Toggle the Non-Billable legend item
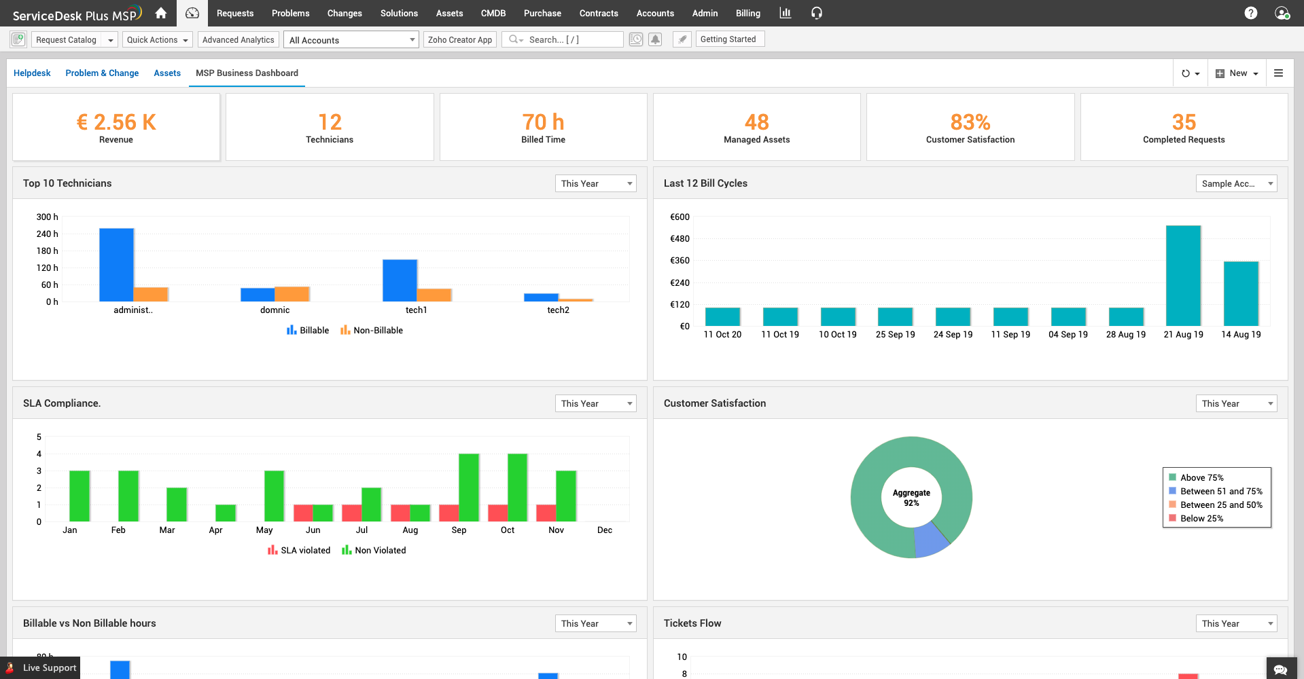Image resolution: width=1304 pixels, height=679 pixels. click(x=372, y=330)
